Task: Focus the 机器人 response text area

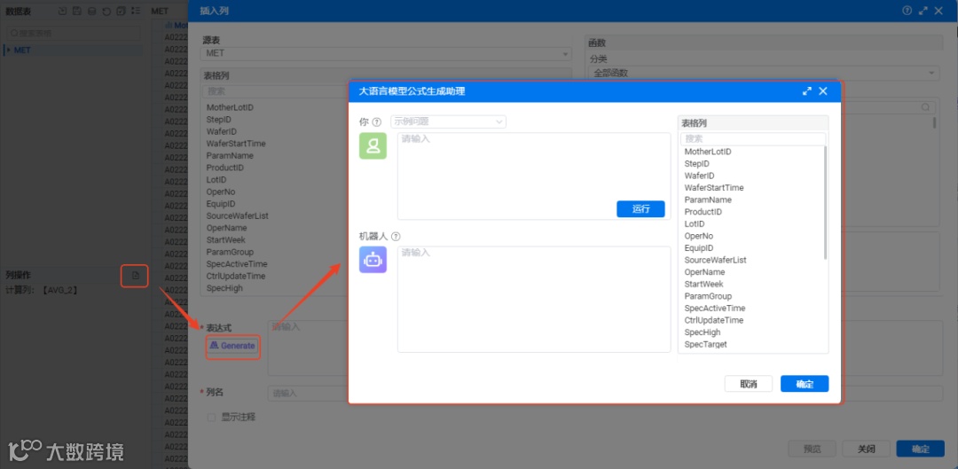Action: 534,300
